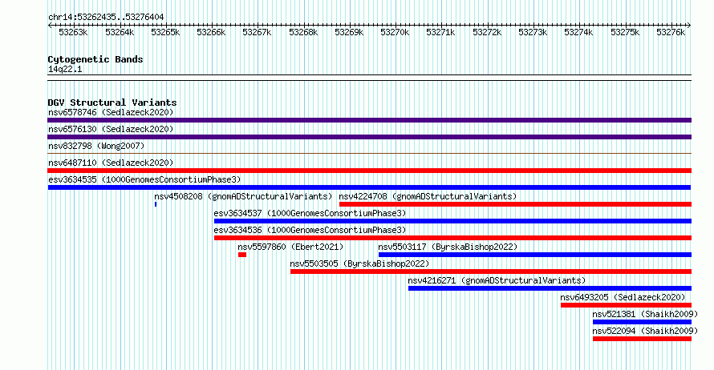Click the thin brown nsv832798 variant line
The image size is (714, 370).
click(x=369, y=154)
